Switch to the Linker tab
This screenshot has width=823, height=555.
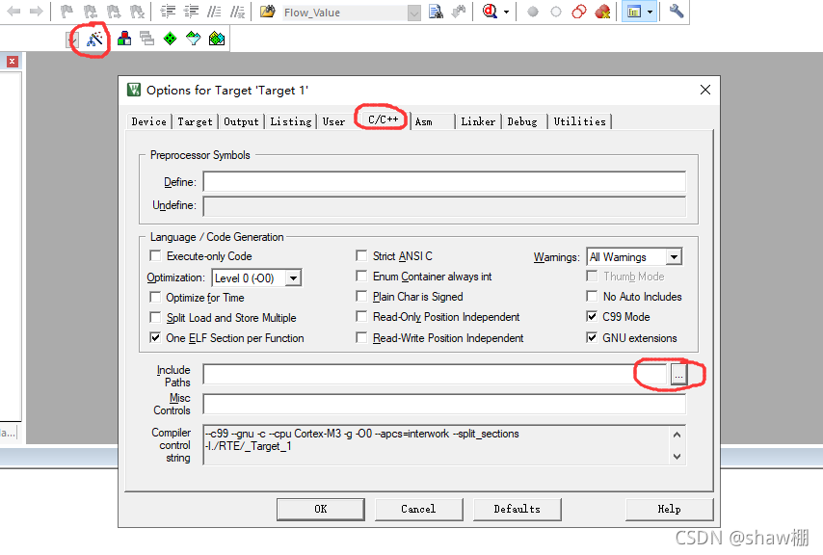click(x=478, y=121)
